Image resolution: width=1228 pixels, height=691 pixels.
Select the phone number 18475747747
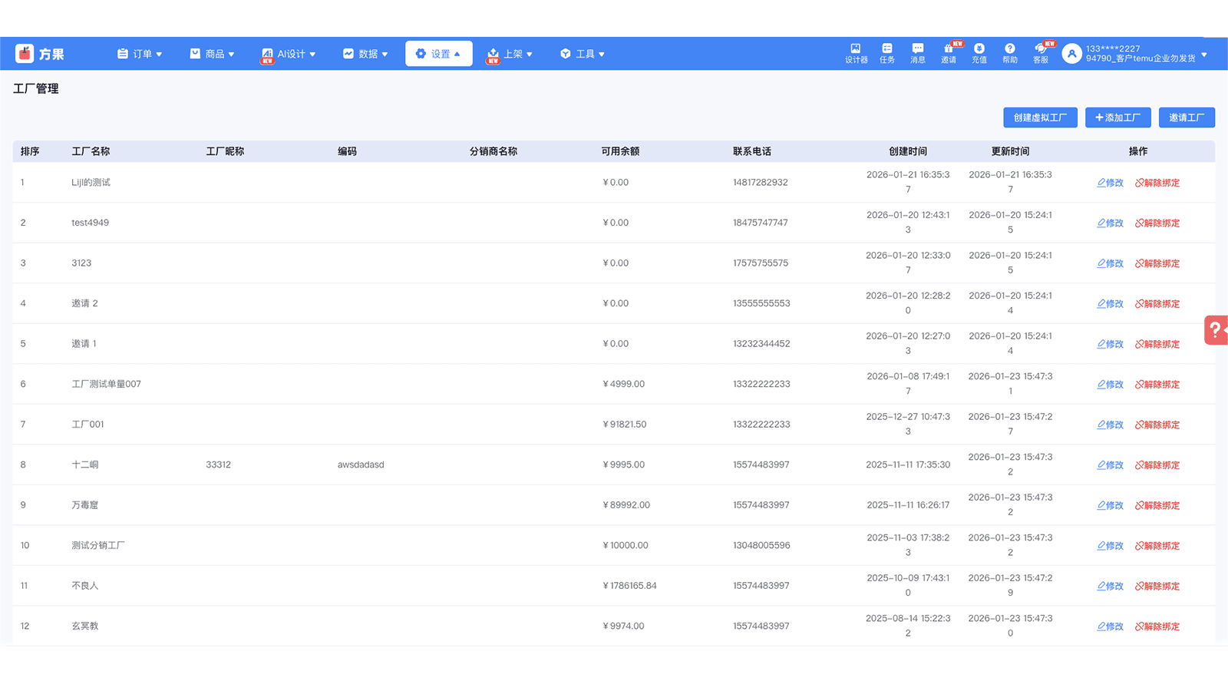761,223
